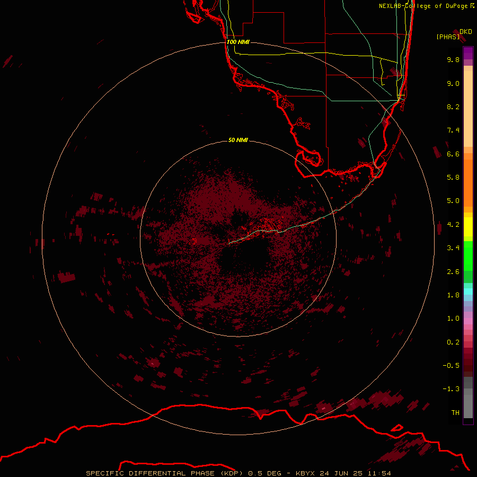Click the 100 NMI range ring label
The height and width of the screenshot is (477, 477).
238,42
